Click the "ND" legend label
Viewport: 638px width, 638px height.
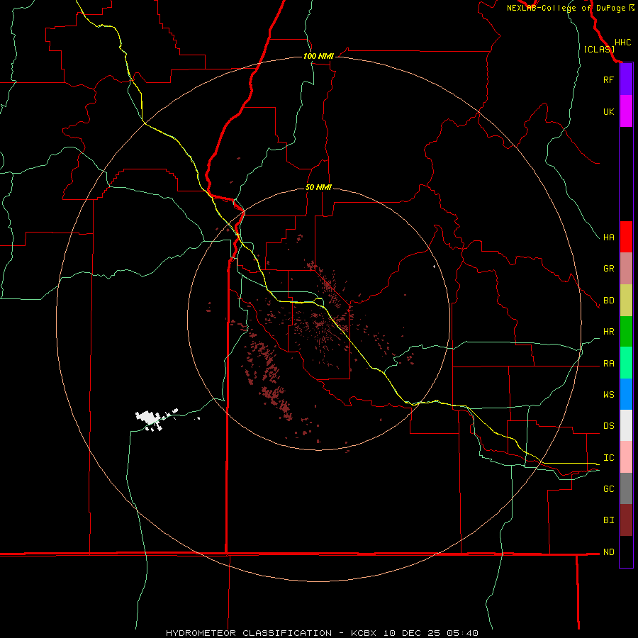608,552
